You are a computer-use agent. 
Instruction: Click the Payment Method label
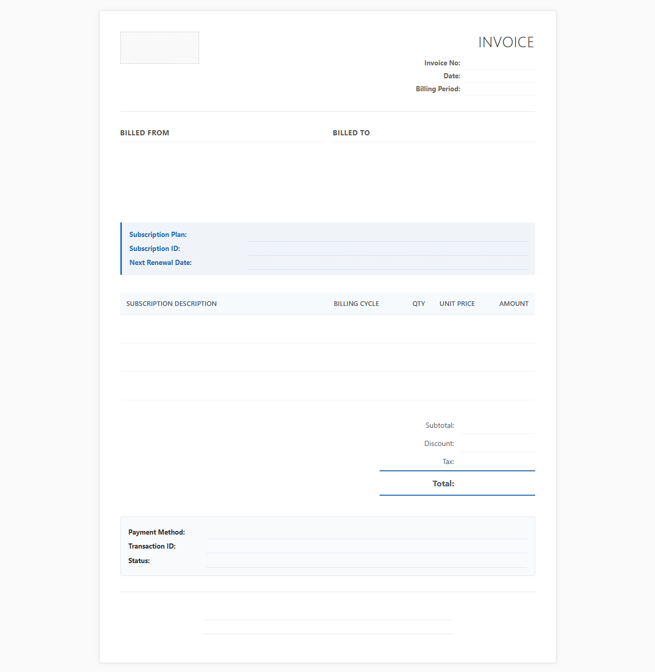157,532
